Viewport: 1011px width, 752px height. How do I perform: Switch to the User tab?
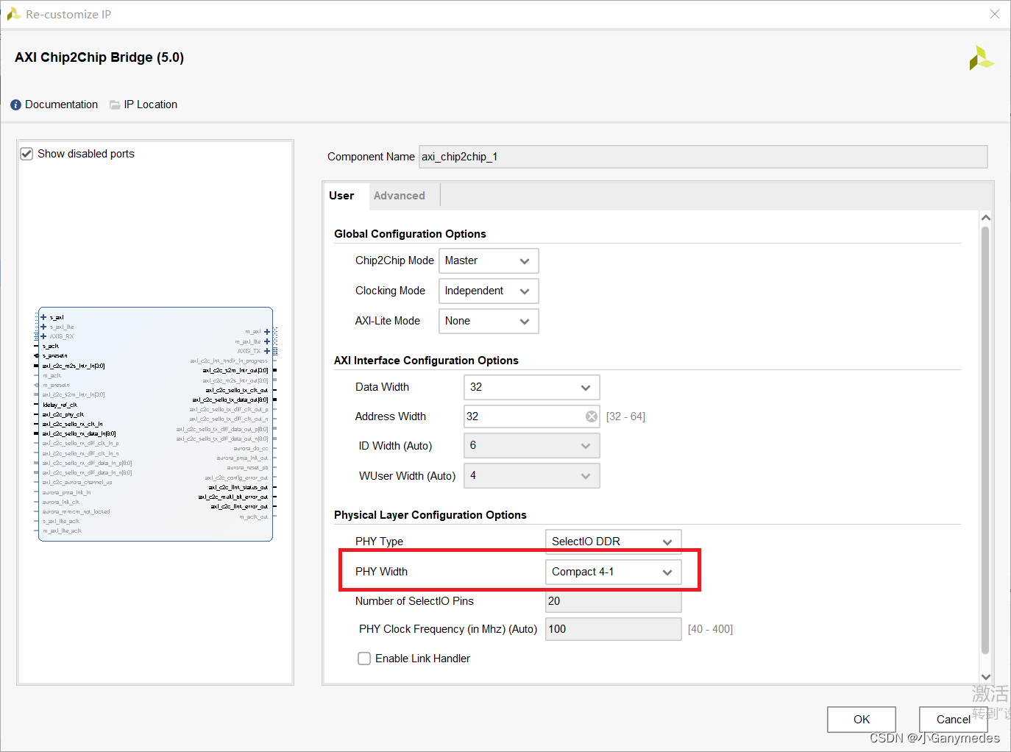click(x=341, y=196)
